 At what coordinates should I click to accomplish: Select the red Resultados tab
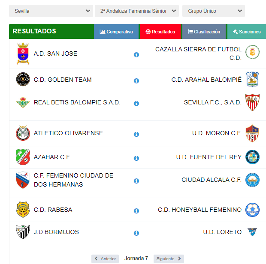pyautogui.click(x=160, y=32)
